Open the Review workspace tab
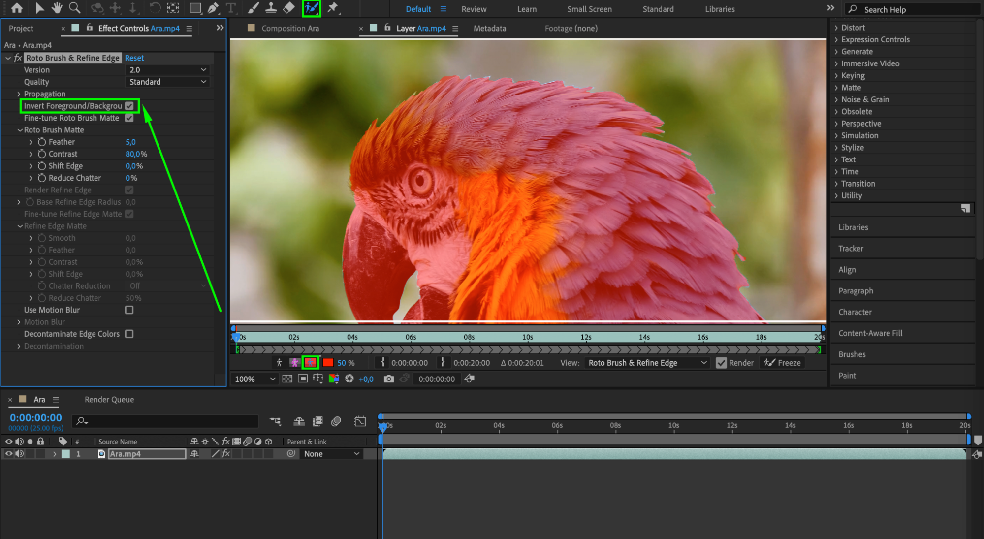 (473, 9)
